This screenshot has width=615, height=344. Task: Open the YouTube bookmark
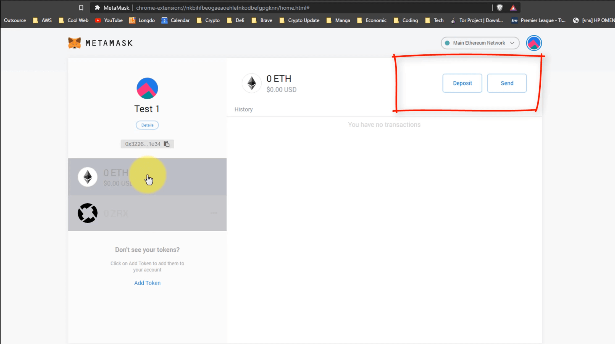(x=109, y=20)
